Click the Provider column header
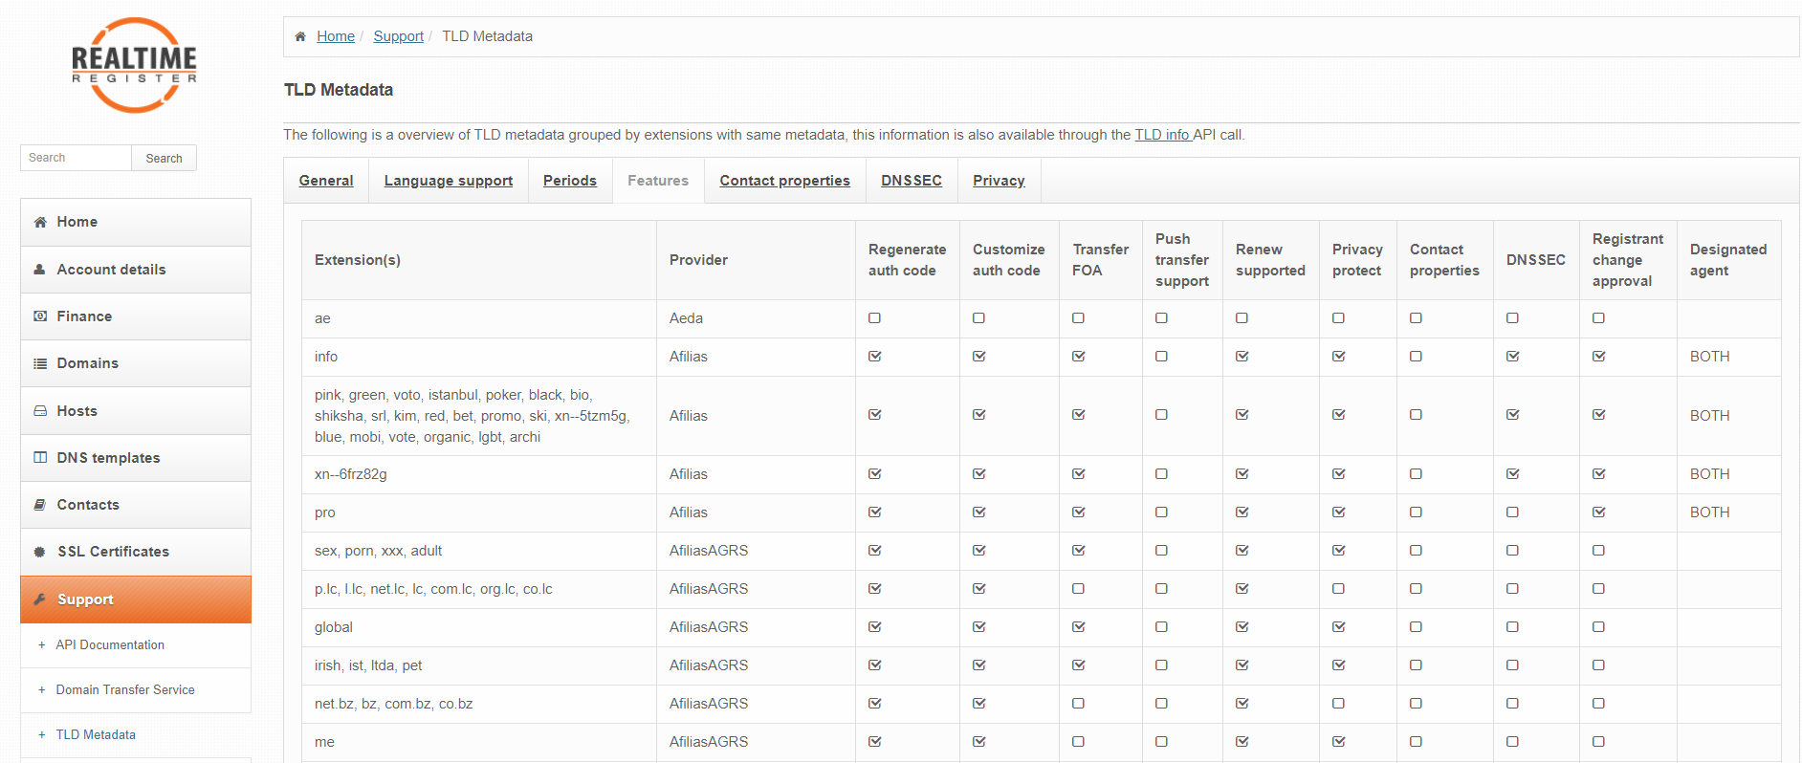Screen dimensions: 1802x763 756,260
